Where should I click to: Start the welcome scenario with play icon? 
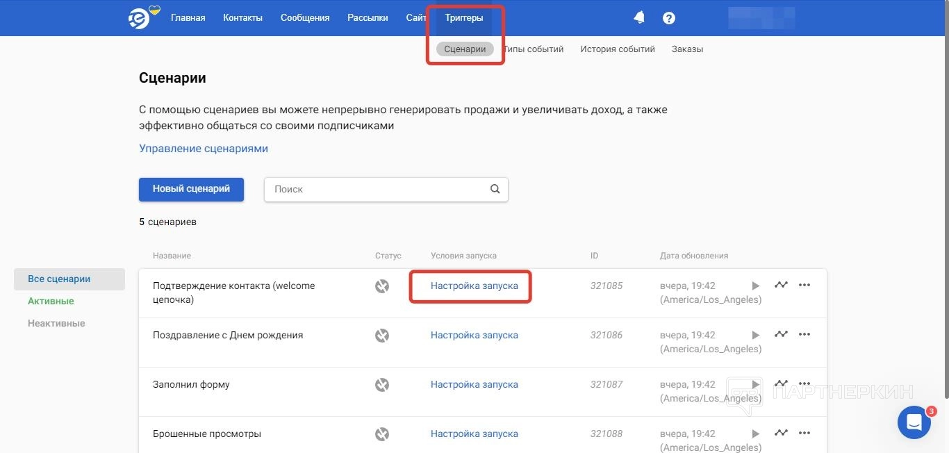point(756,286)
